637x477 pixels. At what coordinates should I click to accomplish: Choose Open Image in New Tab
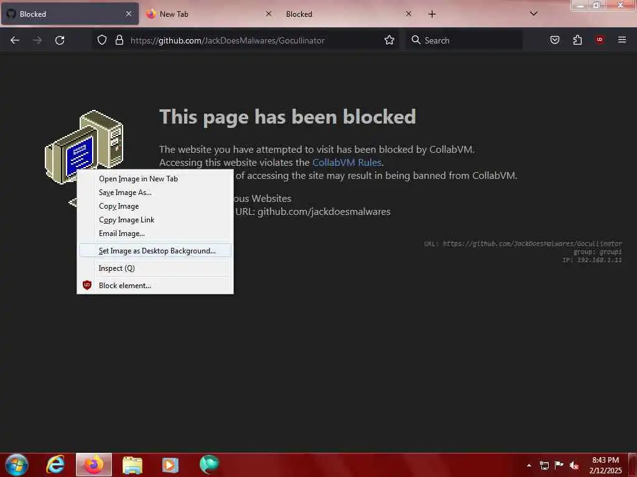coord(155,179)
